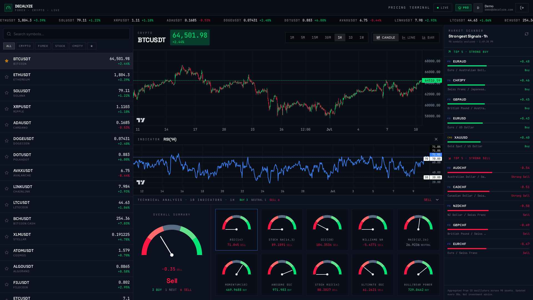The image size is (533, 300).
Task: Collapse the Technical Analysis section chevron
Action: pyautogui.click(x=437, y=200)
